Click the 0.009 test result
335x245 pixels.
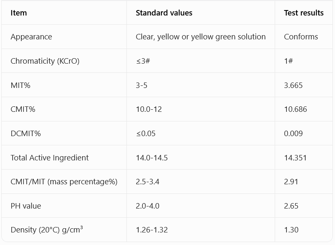point(293,134)
